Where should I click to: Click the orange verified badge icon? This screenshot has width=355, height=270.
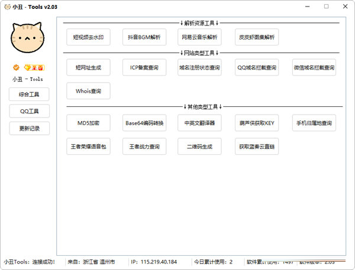coord(16,67)
